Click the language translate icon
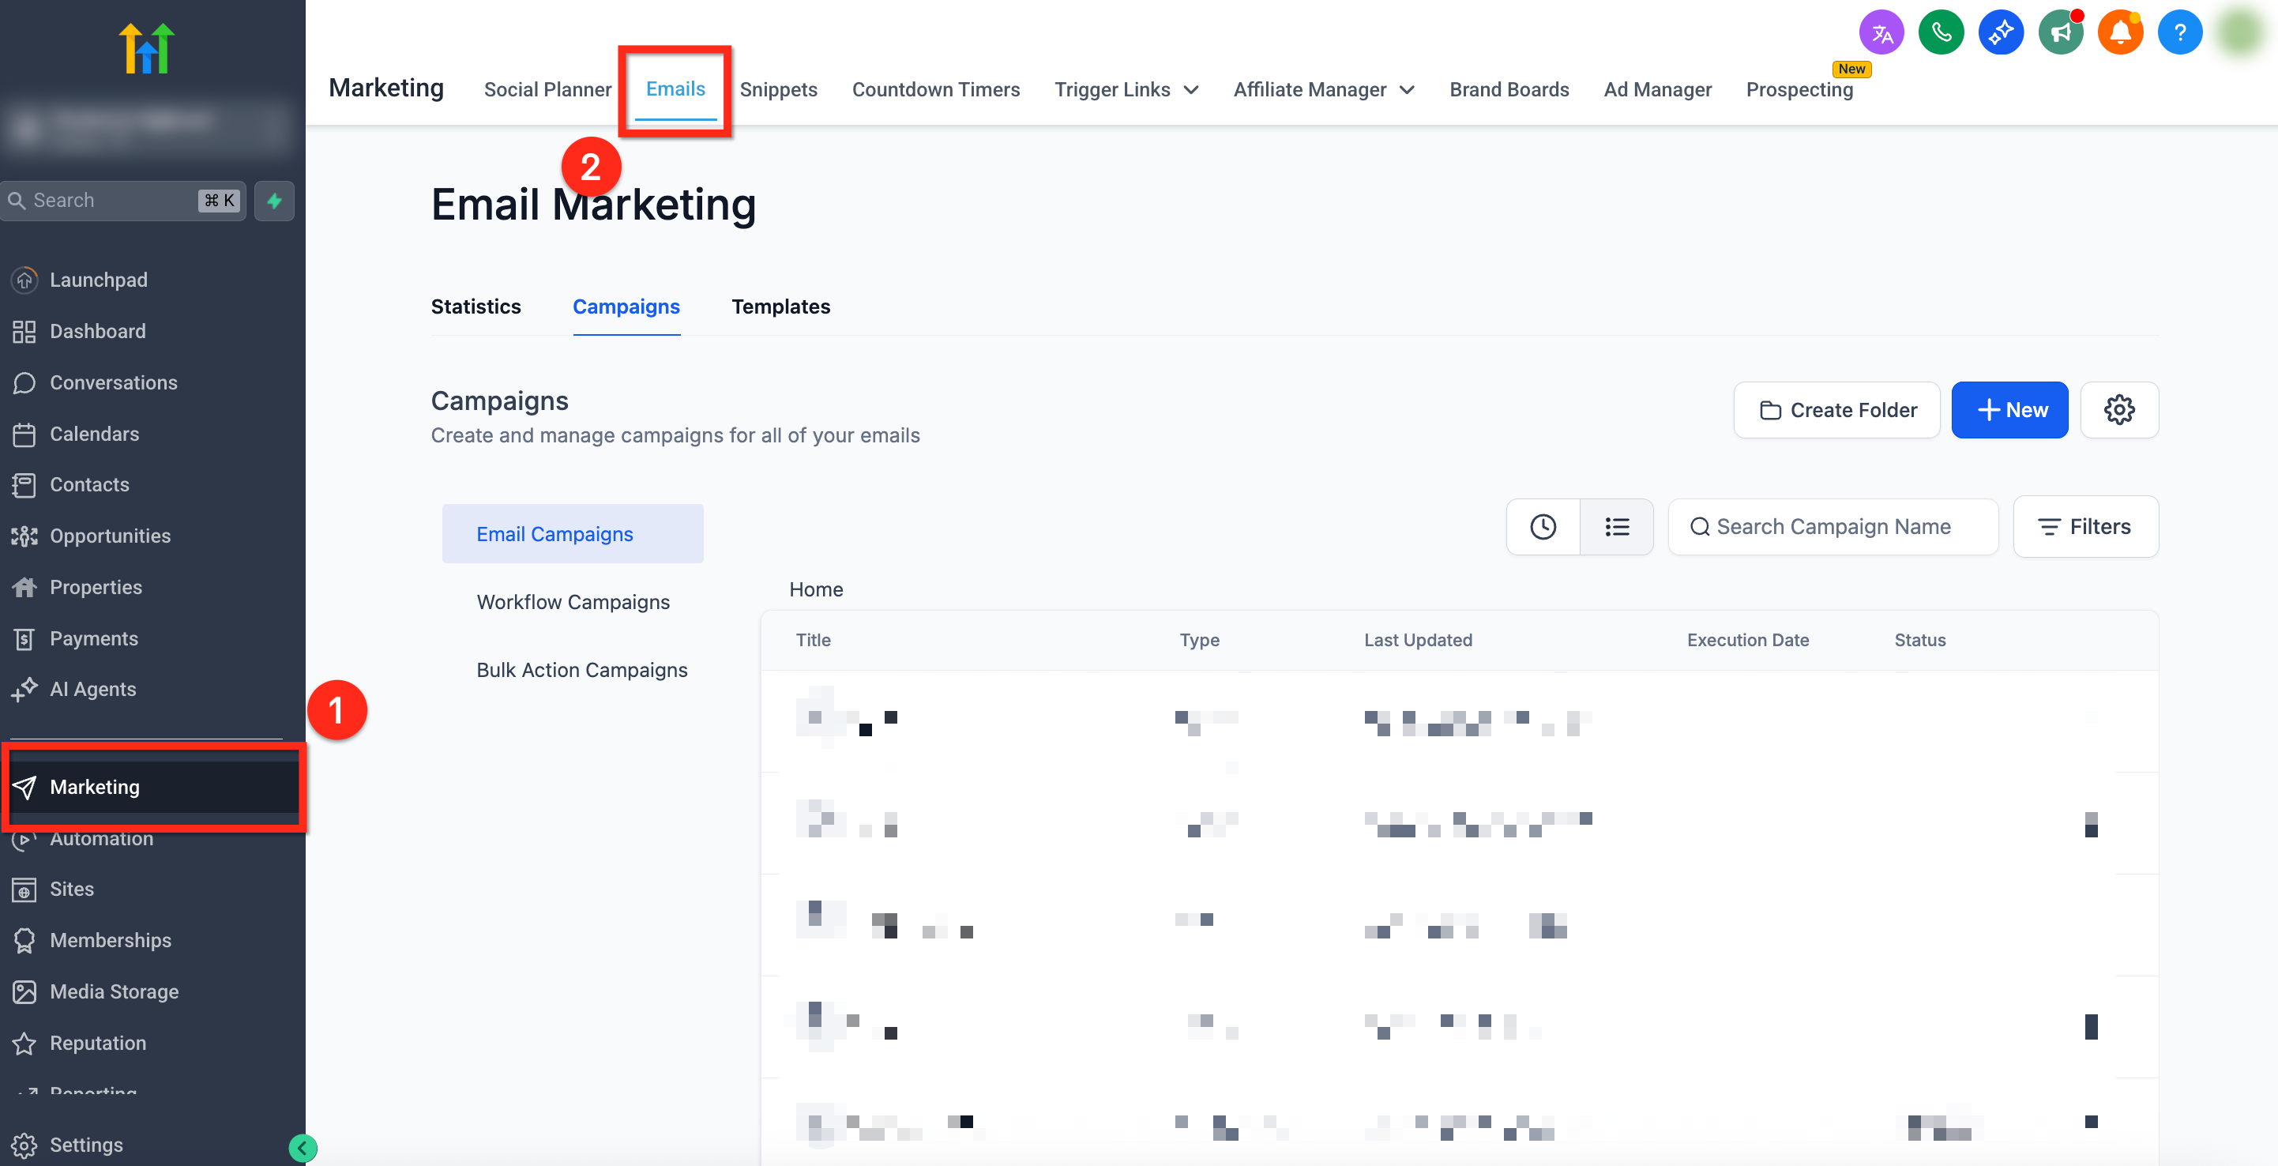 point(1881,32)
